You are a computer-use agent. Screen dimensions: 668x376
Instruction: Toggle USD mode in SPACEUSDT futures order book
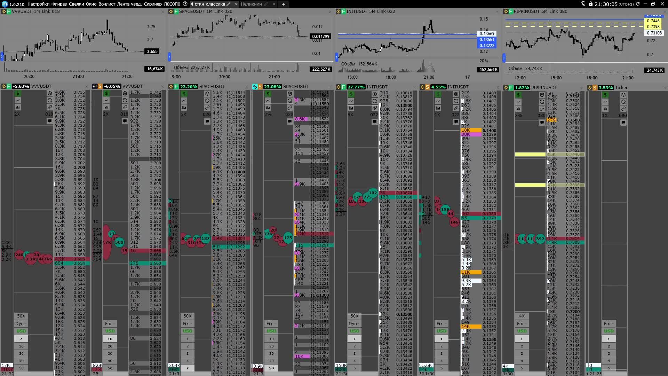click(x=187, y=331)
